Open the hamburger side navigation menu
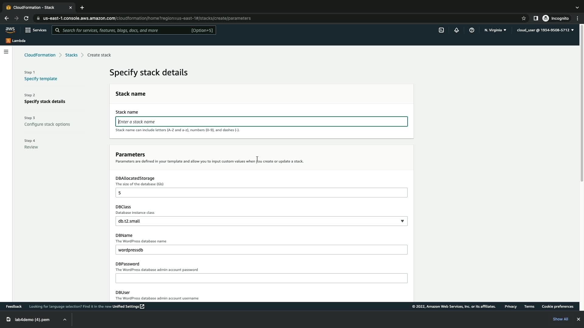Viewport: 584px width, 328px height. click(6, 52)
